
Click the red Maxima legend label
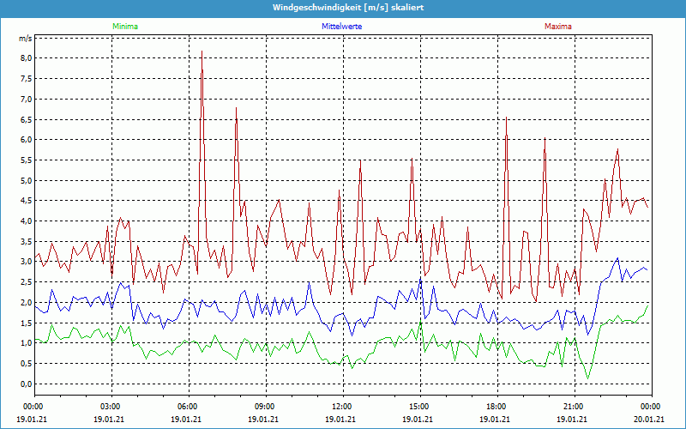pyautogui.click(x=557, y=27)
